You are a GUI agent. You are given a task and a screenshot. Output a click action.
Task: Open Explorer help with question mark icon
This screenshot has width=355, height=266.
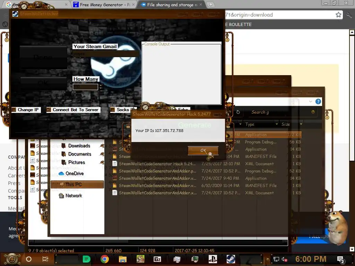[318, 101]
